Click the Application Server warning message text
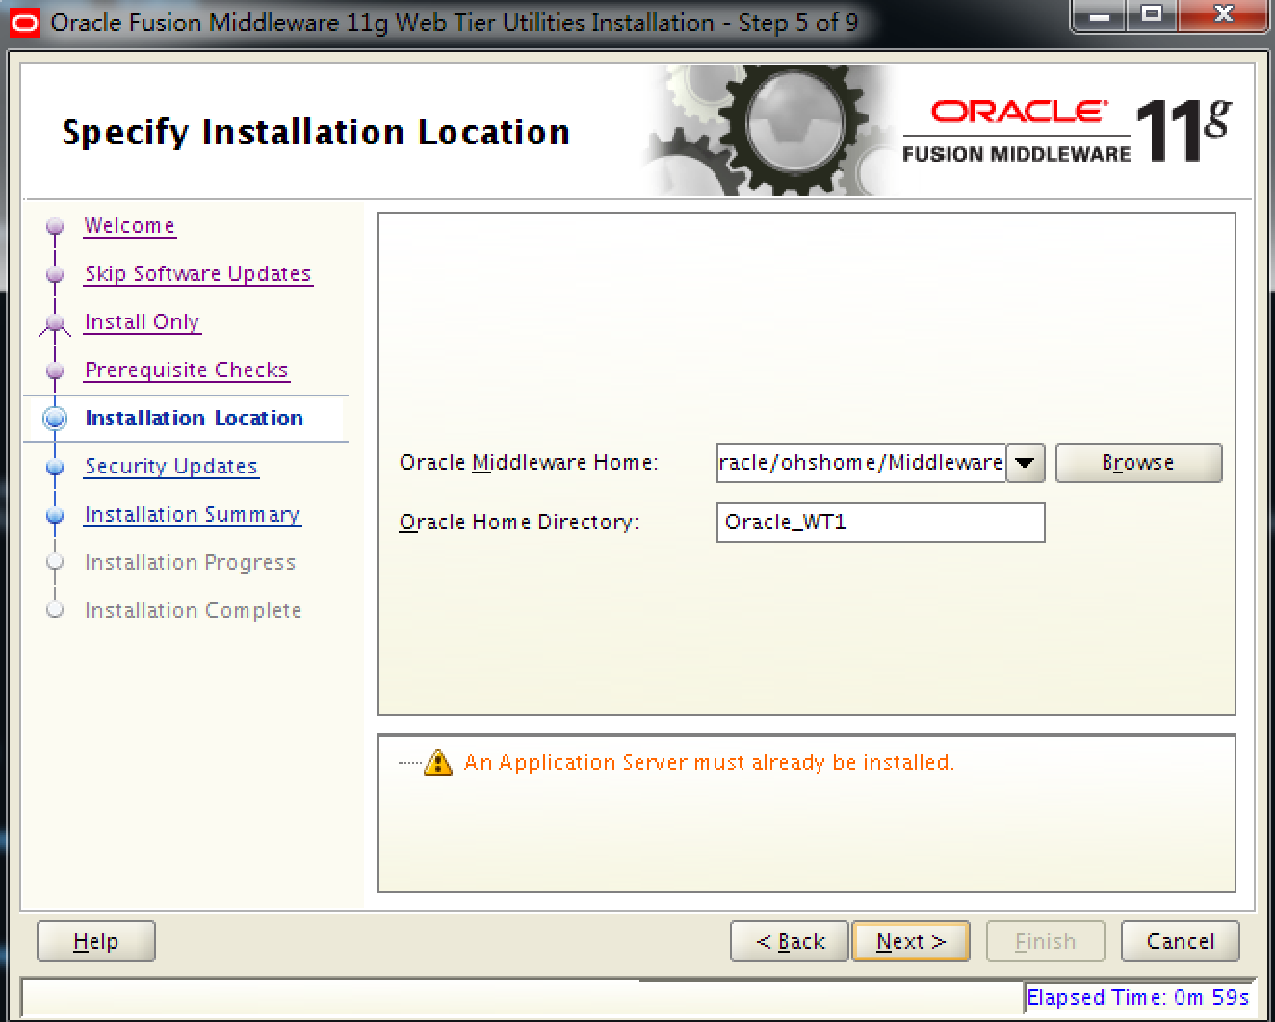This screenshot has height=1022, width=1275. tap(709, 763)
